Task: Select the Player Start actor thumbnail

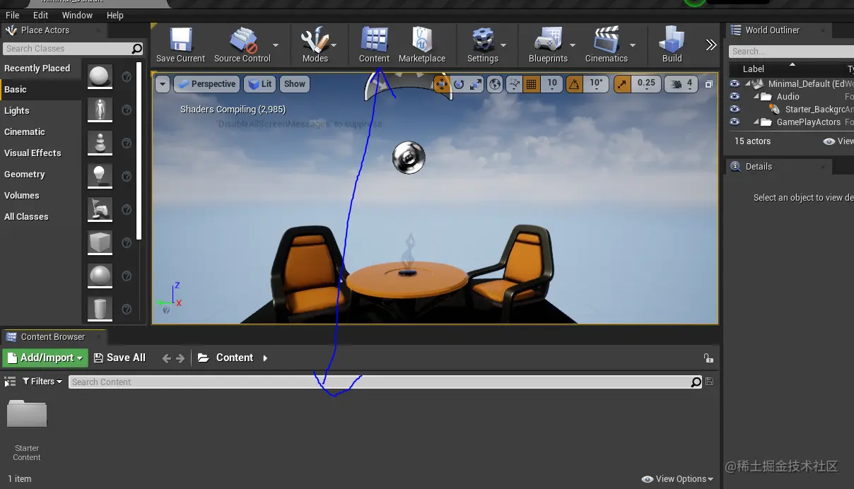Action: tap(100, 209)
